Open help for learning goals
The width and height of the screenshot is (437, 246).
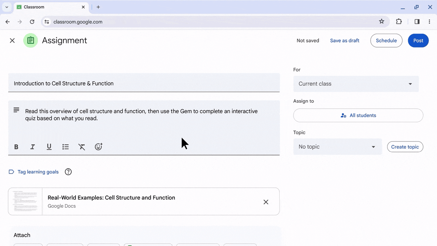68,172
